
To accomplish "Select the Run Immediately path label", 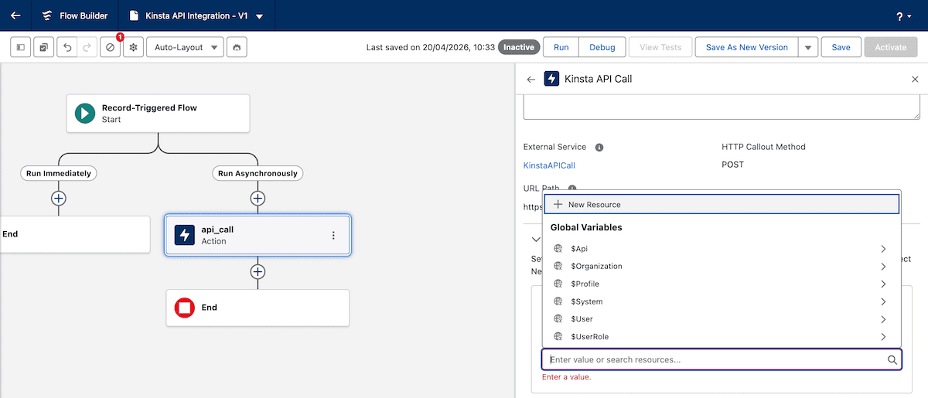I will pos(59,173).
